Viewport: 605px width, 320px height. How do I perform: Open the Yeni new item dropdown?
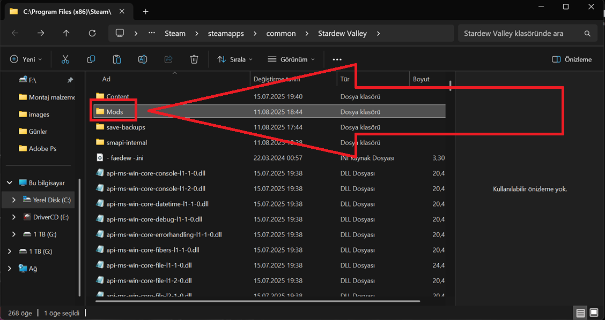click(26, 59)
